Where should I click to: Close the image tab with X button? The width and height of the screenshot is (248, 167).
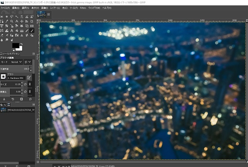point(49,15)
